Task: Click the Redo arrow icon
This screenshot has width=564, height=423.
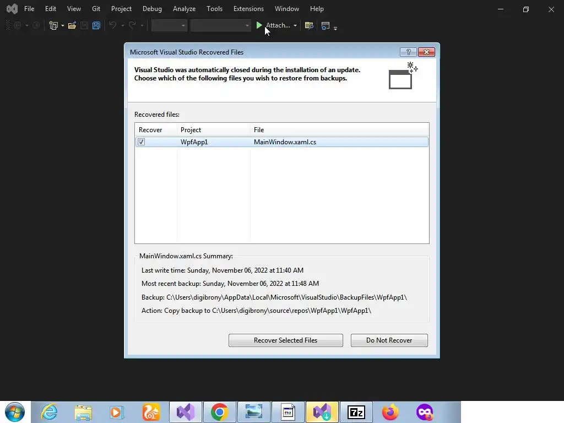Action: coord(132,25)
